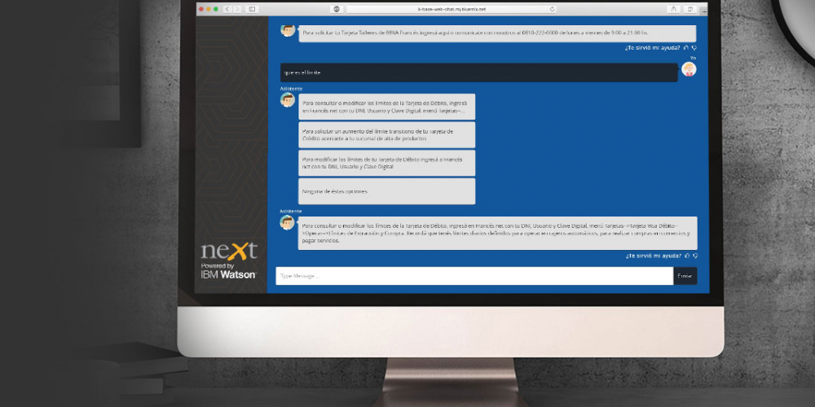Give thumbs down to the Tarjeta Talleres answer
Image resolution: width=815 pixels, height=407 pixels.
tap(695, 48)
